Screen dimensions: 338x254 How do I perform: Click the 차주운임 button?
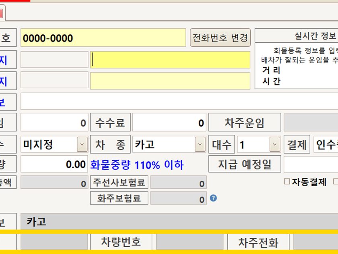(245, 123)
